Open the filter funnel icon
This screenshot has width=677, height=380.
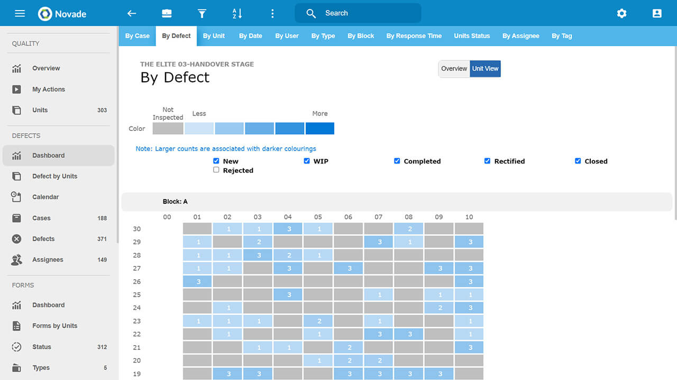[202, 14]
